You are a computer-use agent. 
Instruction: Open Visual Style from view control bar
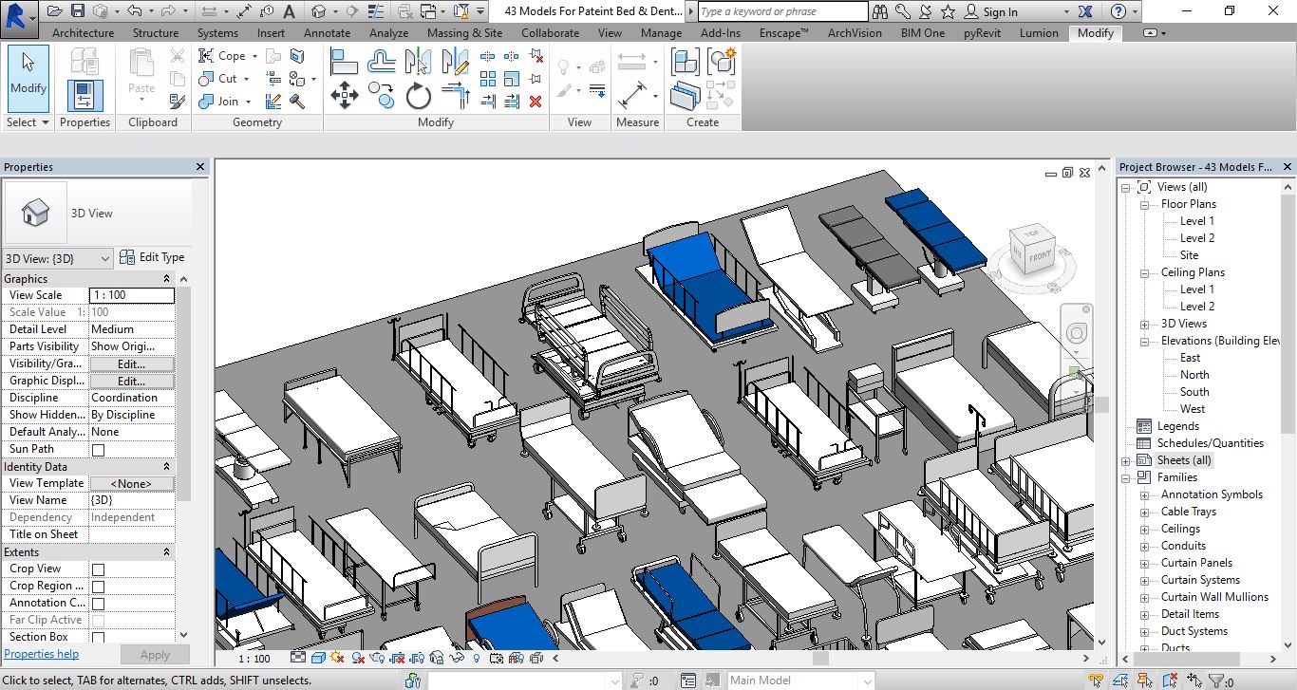pos(318,658)
